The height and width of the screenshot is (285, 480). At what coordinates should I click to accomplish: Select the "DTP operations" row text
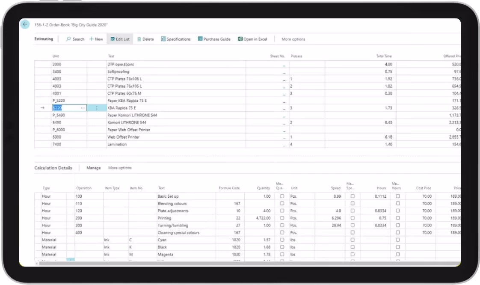click(121, 65)
